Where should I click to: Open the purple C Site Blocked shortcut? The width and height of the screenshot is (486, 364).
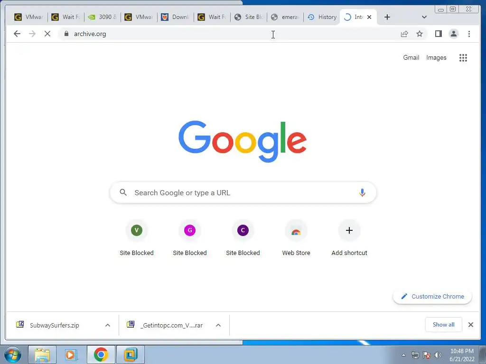coord(243,238)
